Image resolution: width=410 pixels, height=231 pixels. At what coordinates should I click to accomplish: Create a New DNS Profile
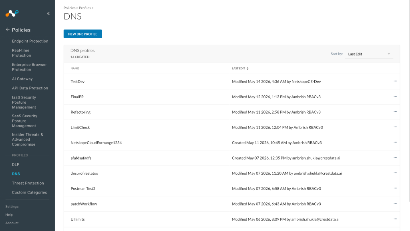pyautogui.click(x=82, y=34)
